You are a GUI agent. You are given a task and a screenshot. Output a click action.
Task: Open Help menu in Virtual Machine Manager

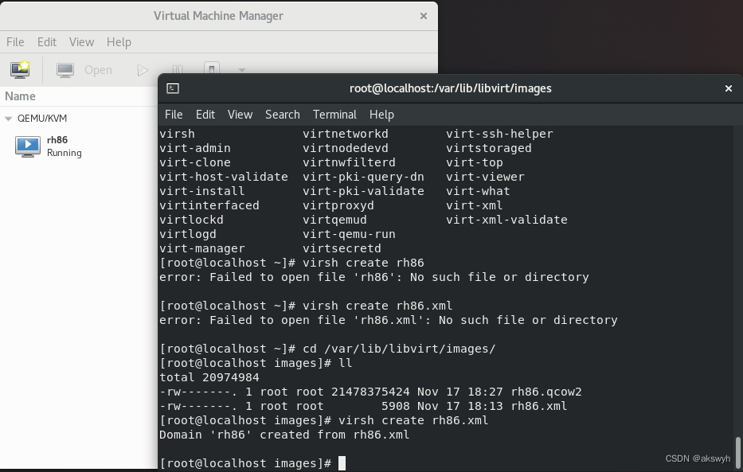[x=119, y=42]
